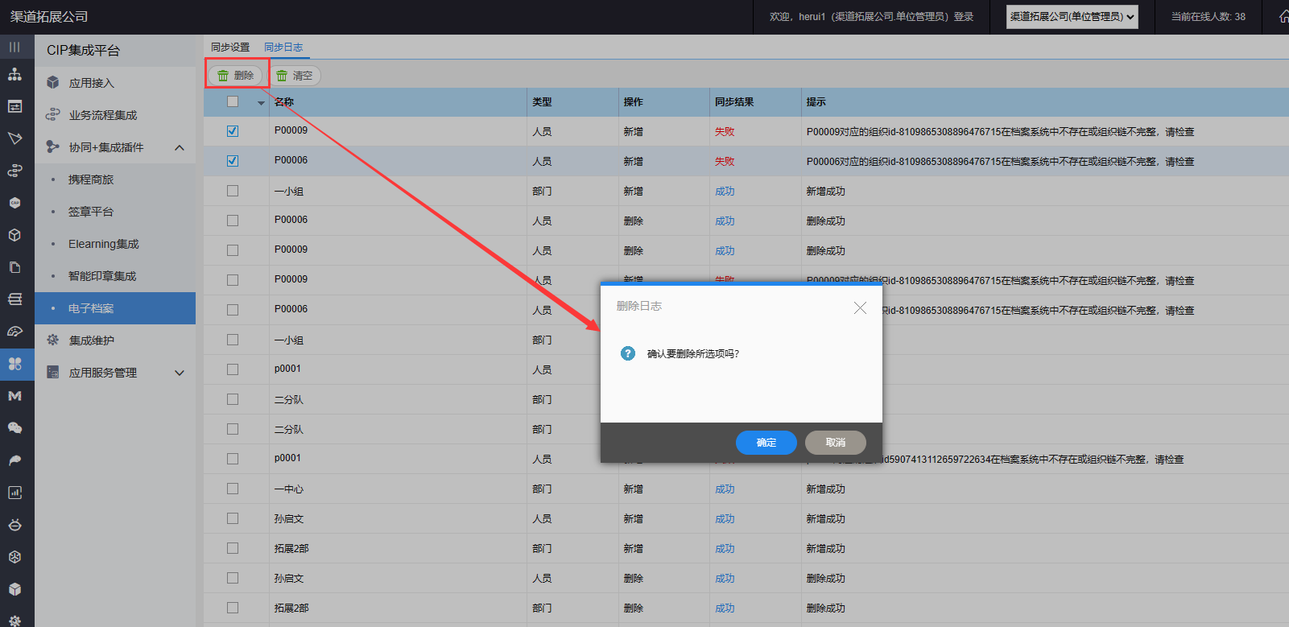The height and width of the screenshot is (627, 1289).
Task: Select the highlighted four-petal integration icon
Action: (14, 364)
